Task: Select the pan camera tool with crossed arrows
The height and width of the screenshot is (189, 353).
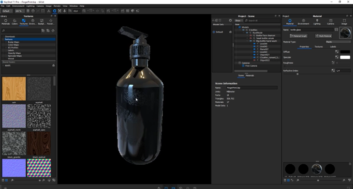Action: coord(60,11)
